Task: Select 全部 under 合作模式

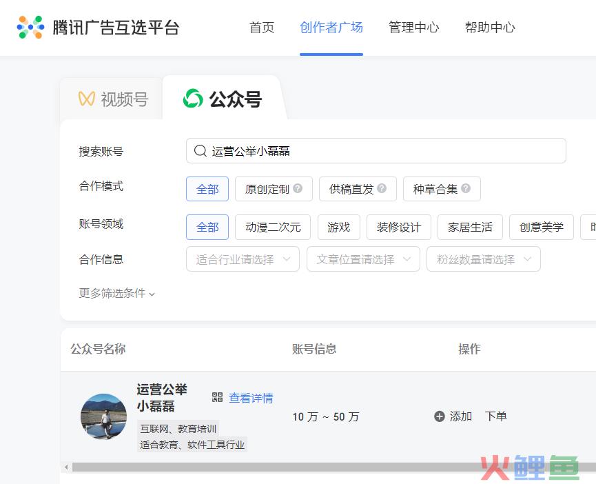Action: pyautogui.click(x=207, y=189)
